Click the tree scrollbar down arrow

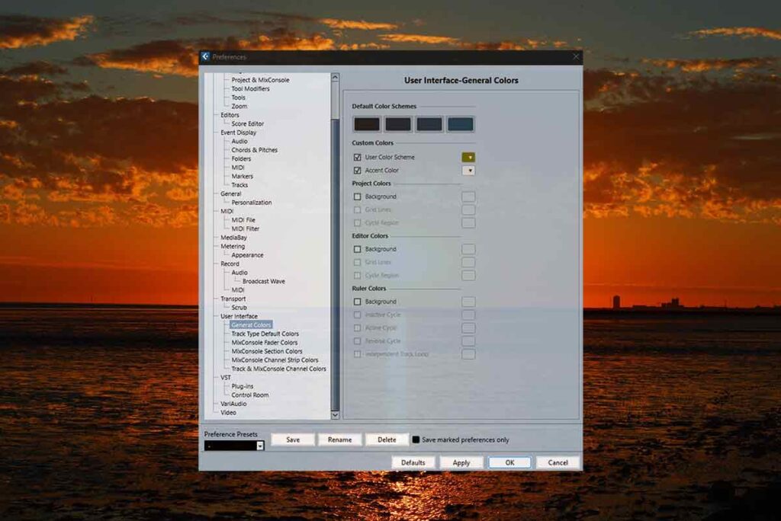click(x=335, y=414)
